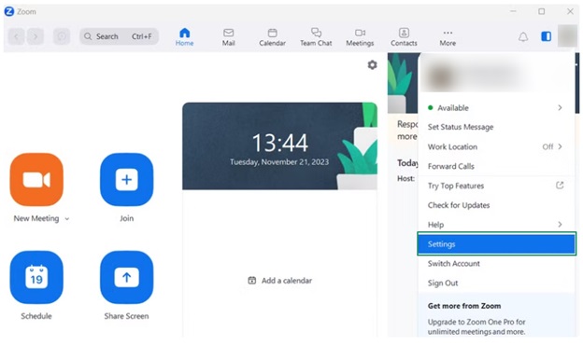Click the calendar icon beside Add a calendar
This screenshot has height=346, width=583.
point(251,281)
